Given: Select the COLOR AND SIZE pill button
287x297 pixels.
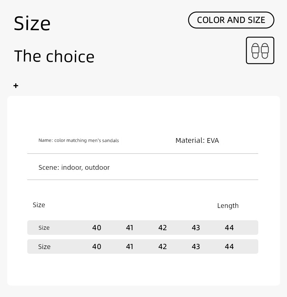Looking at the screenshot, I should point(231,20).
